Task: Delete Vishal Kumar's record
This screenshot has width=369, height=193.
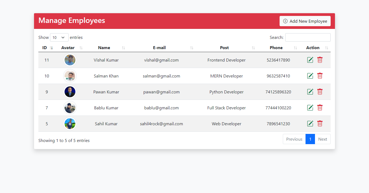Action: pos(320,60)
